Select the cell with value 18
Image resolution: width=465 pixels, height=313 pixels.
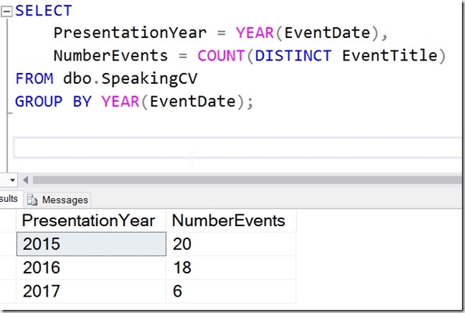[231, 268]
